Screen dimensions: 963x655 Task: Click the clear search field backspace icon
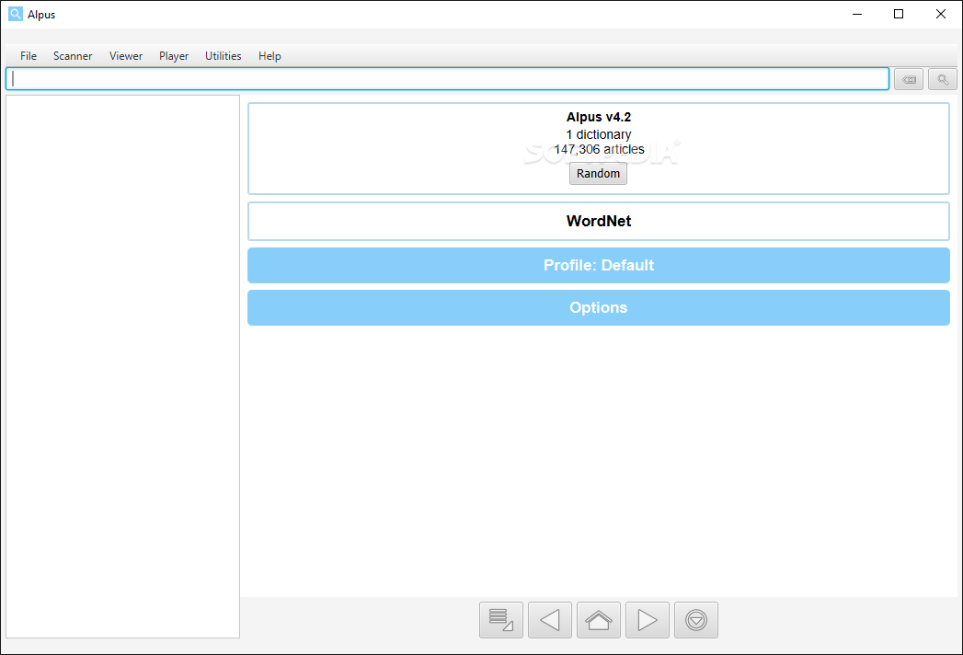tap(909, 79)
